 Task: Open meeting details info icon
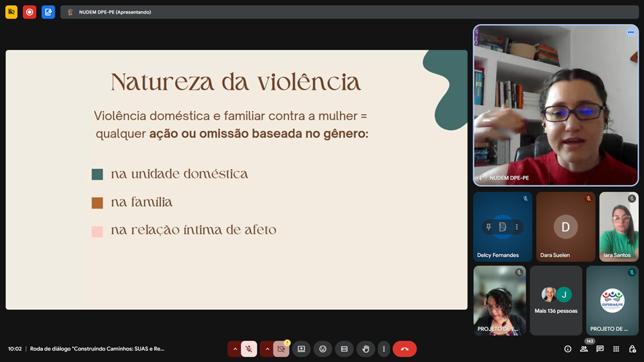(x=567, y=349)
